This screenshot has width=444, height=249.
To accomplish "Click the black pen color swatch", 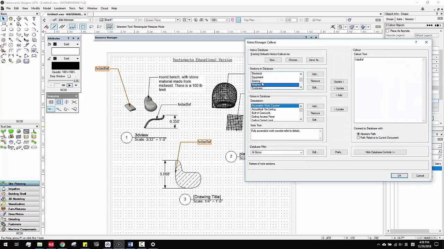I will [x=66, y=66].
